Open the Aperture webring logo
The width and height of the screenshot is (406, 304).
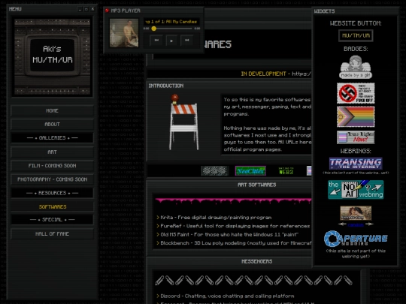click(356, 239)
